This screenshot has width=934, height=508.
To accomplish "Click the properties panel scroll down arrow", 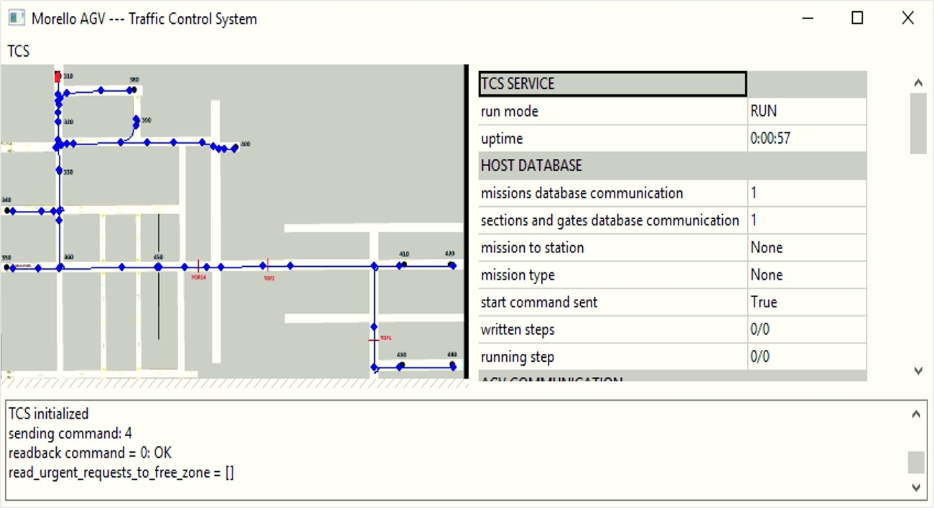I will pos(918,371).
